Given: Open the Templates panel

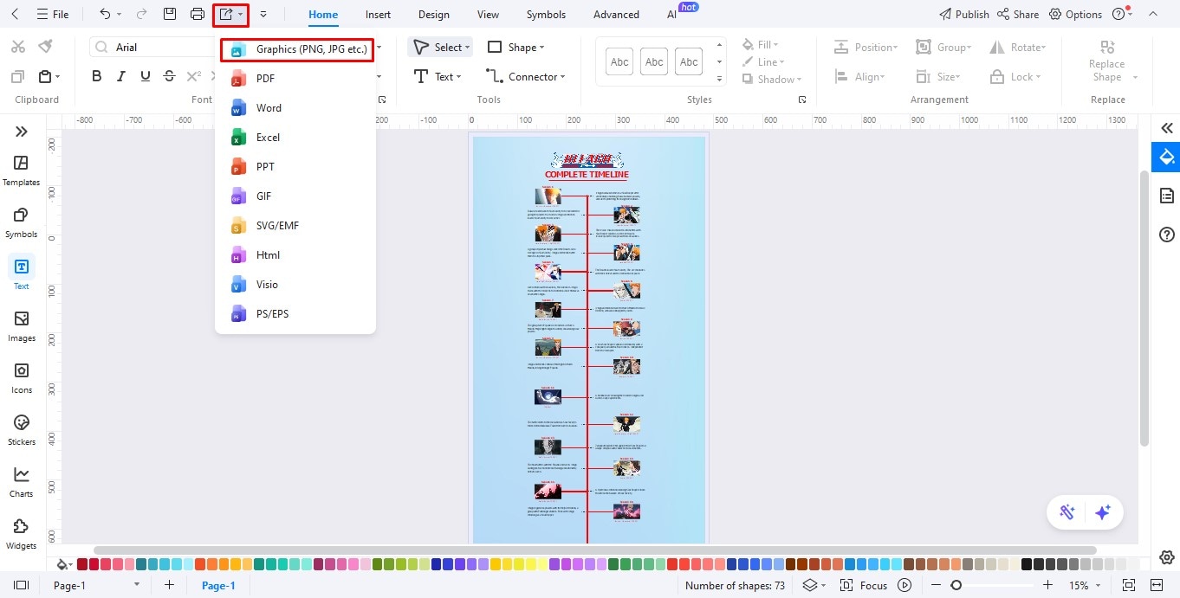Looking at the screenshot, I should pyautogui.click(x=21, y=170).
